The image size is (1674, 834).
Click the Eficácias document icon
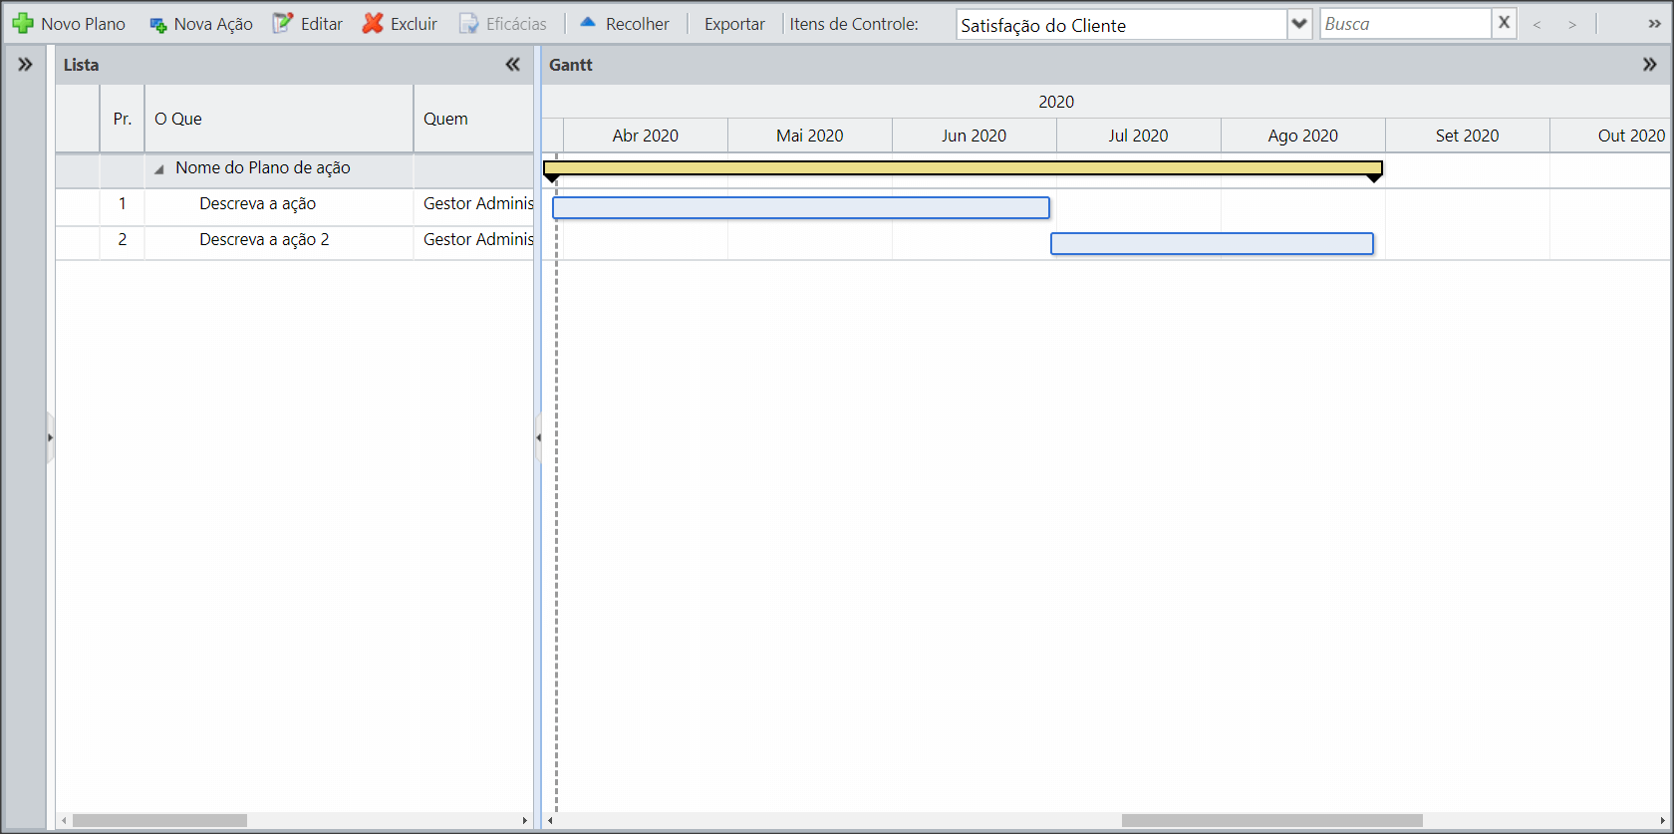(x=468, y=24)
